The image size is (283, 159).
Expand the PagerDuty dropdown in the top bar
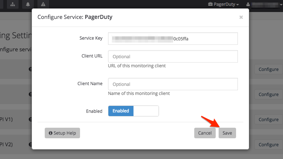coord(223,4)
